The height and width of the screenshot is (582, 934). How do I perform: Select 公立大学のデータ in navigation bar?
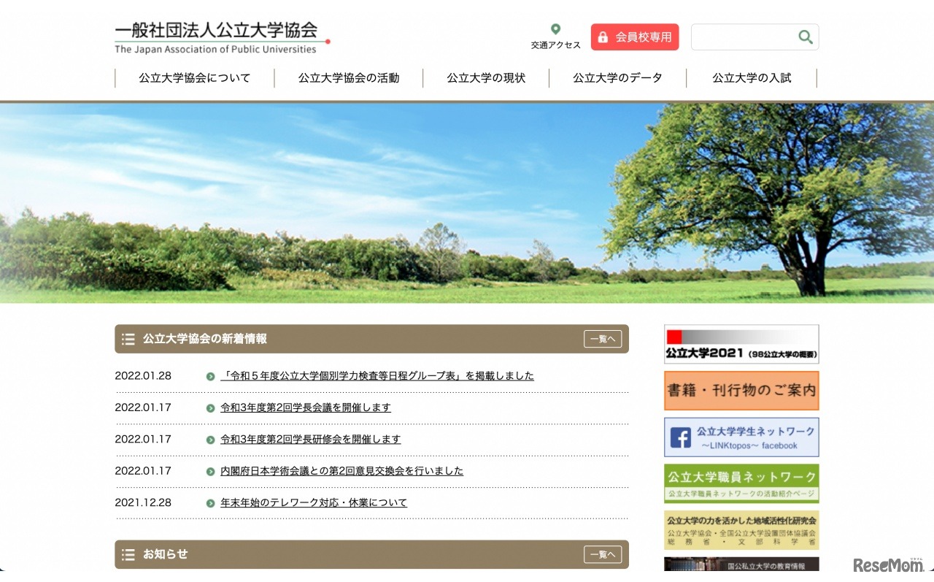coord(617,78)
